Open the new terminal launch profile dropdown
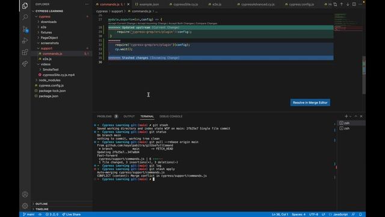 click(x=350, y=116)
